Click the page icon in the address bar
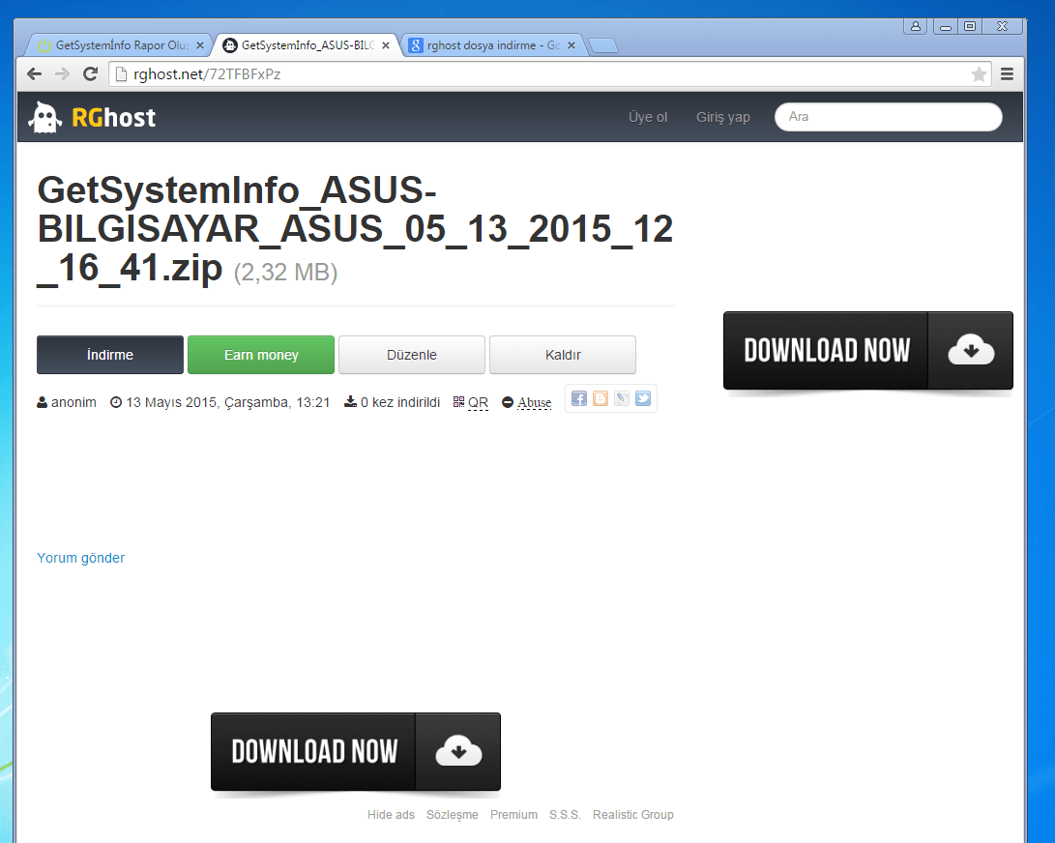 (122, 74)
